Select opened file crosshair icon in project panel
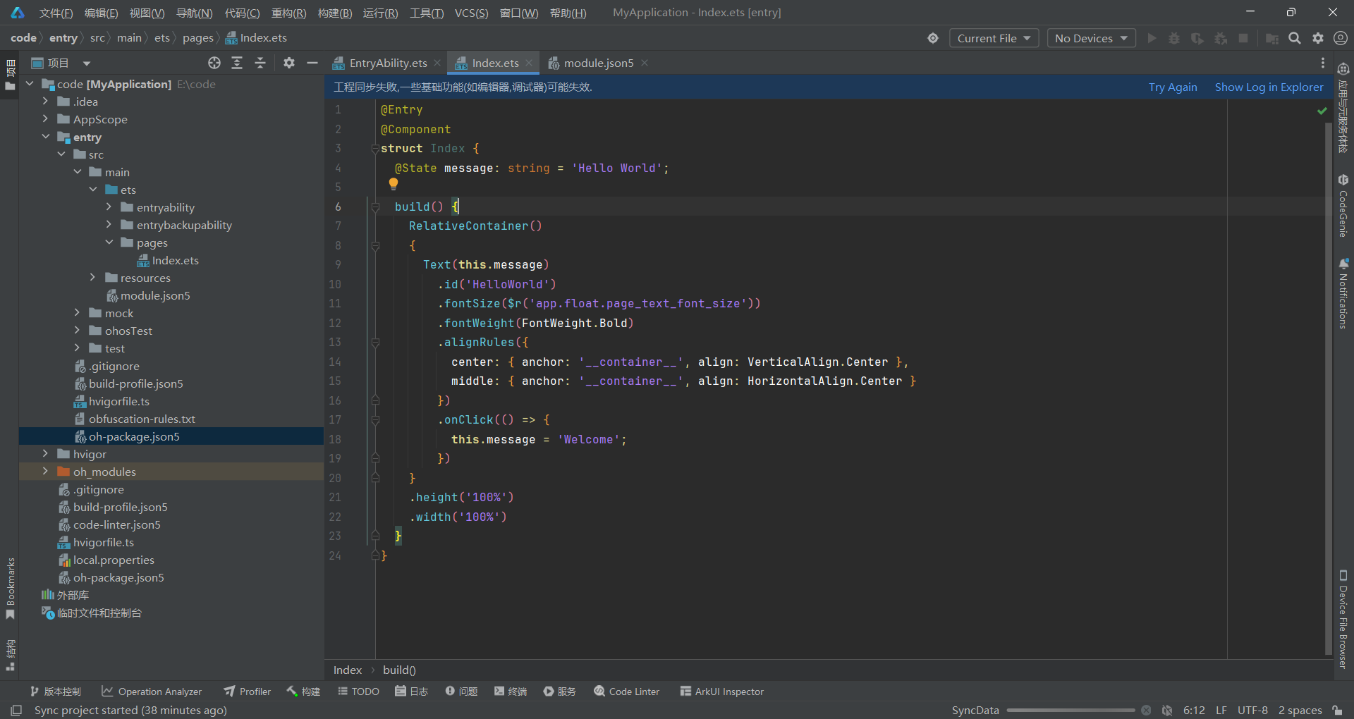The image size is (1354, 719). pos(214,63)
